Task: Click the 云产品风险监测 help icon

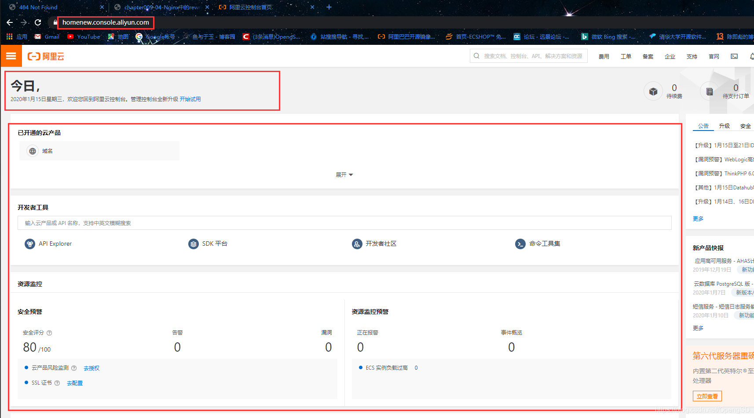Action: click(x=74, y=368)
